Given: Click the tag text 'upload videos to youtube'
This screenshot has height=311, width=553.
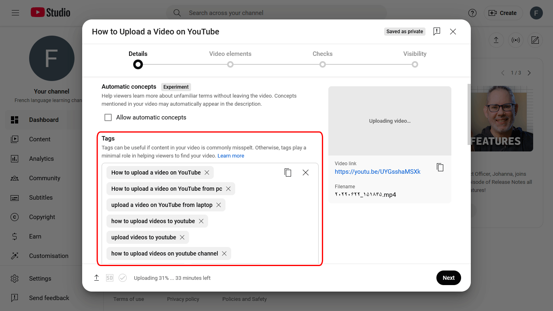Looking at the screenshot, I should coord(144,237).
